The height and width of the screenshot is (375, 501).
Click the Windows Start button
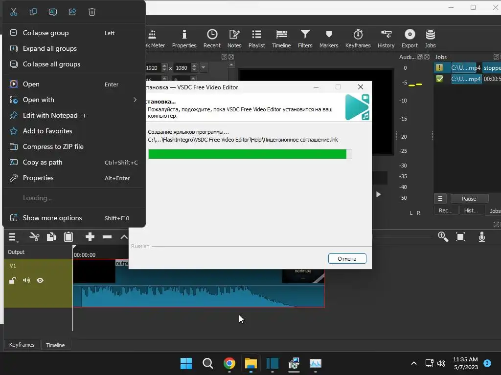coord(186,363)
